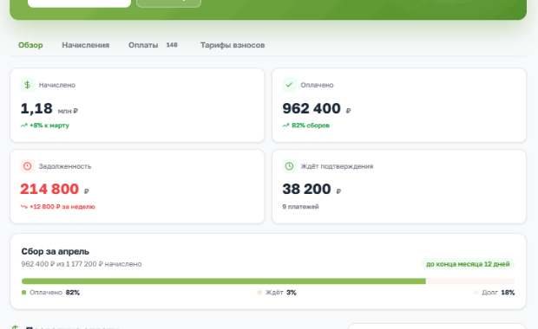Click the red alert icon in Задолженность card
The image size is (538, 329).
point(28,166)
